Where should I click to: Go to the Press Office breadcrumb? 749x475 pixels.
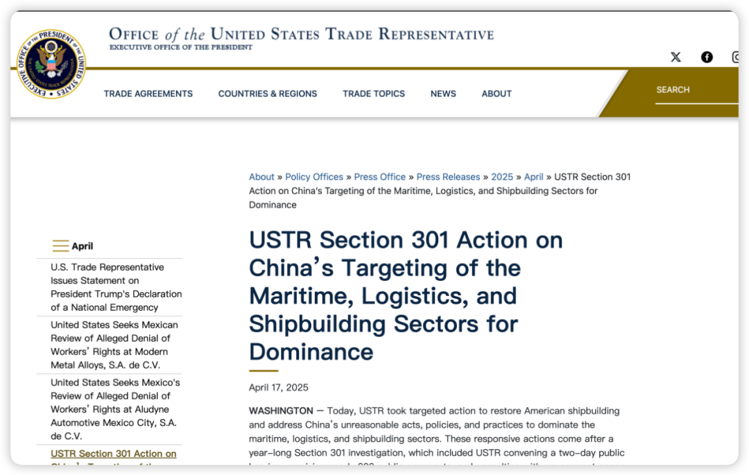pos(380,177)
